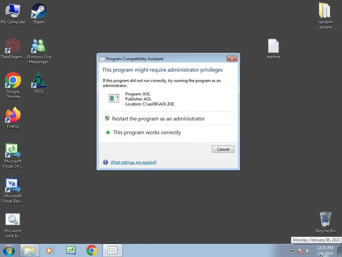Open the My Computer desktop icon
The width and height of the screenshot is (342, 257).
[13, 14]
